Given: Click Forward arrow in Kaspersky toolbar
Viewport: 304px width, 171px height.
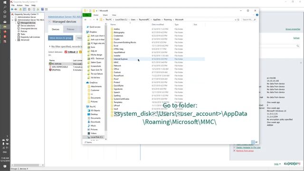Looking at the screenshot, I should (16, 9).
